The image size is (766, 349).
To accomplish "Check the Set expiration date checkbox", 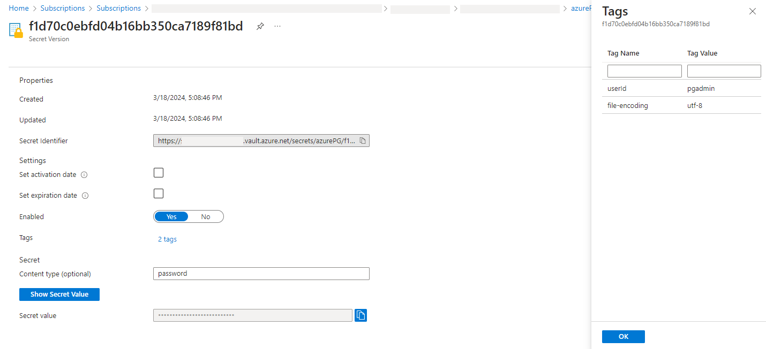I will tap(159, 193).
